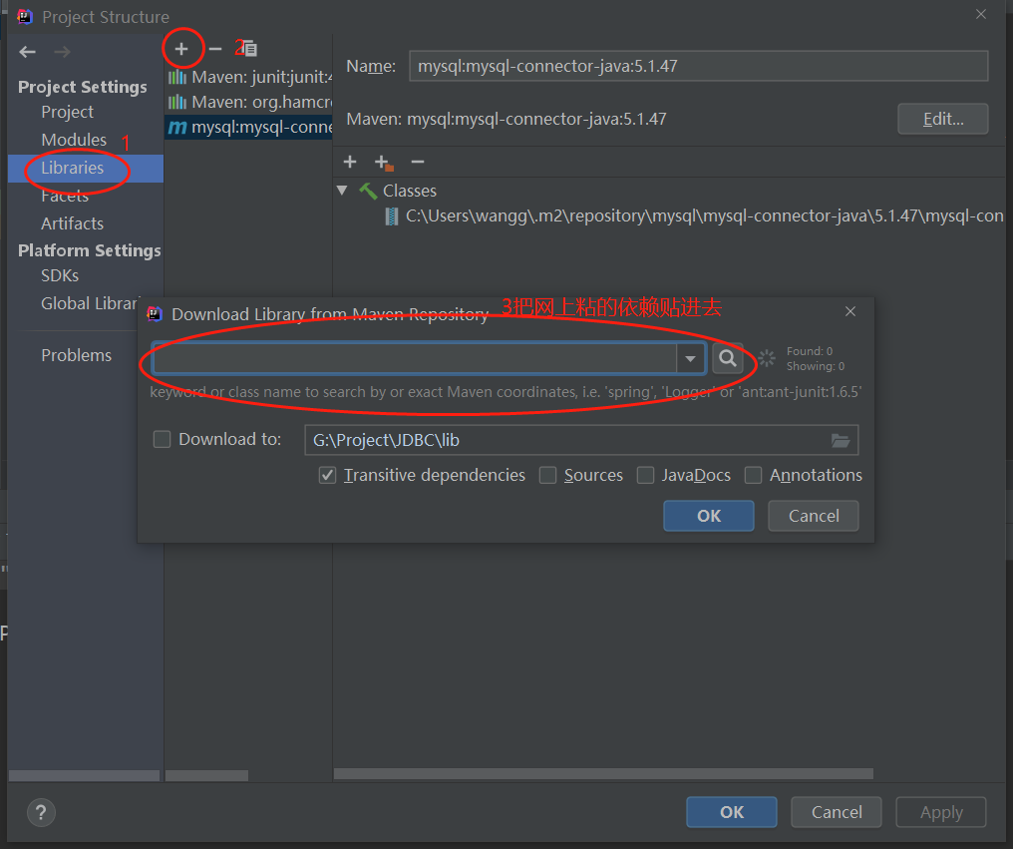Click OK in the Project Structure window
Viewport: 1013px width, 849px height.
click(731, 812)
